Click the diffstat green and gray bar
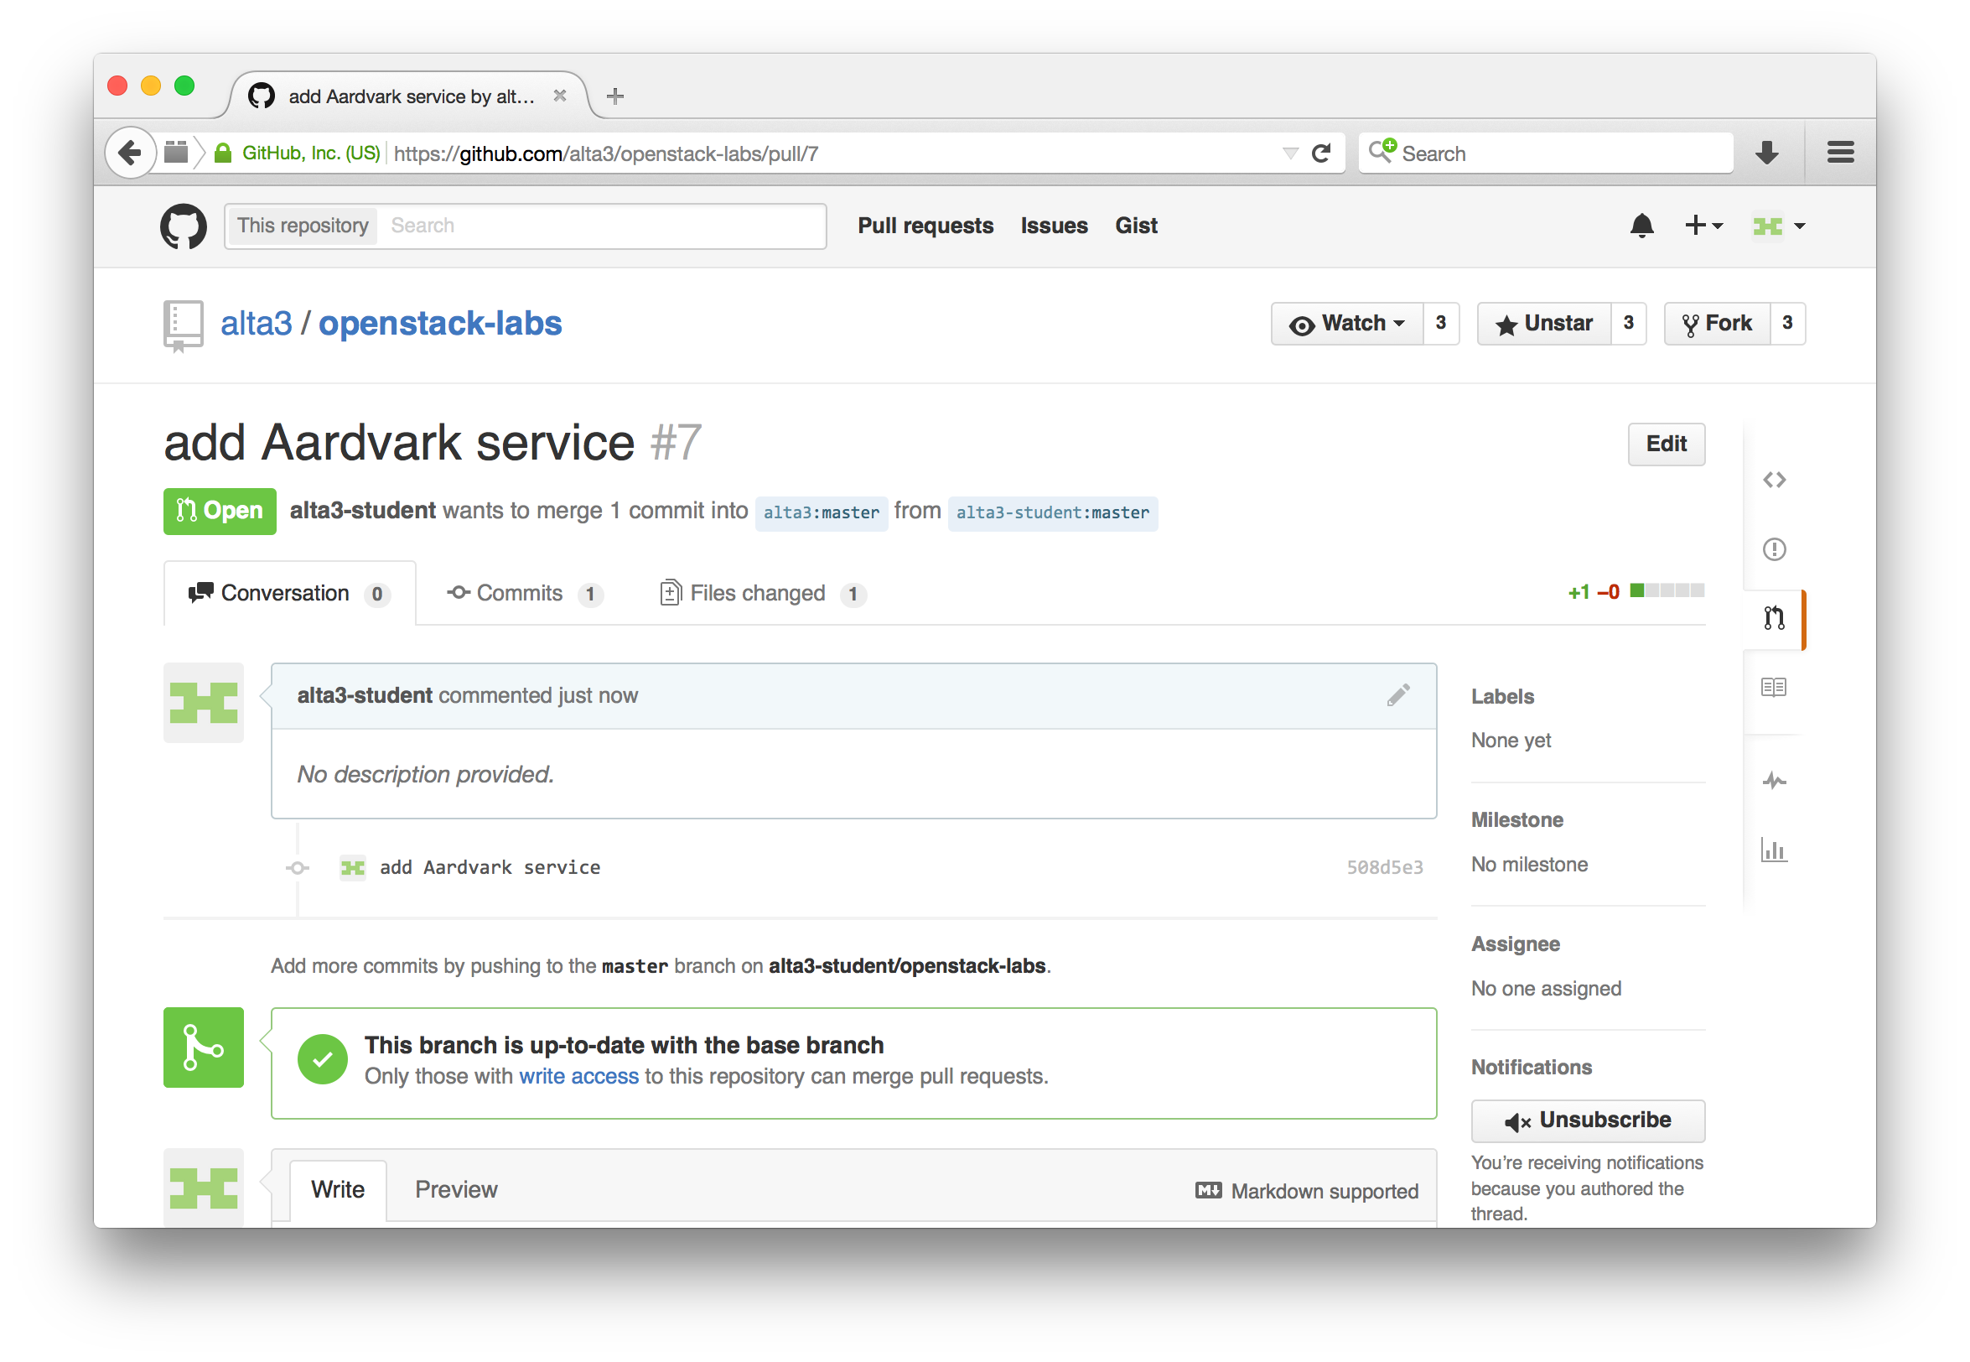This screenshot has height=1362, width=1970. tap(1667, 590)
